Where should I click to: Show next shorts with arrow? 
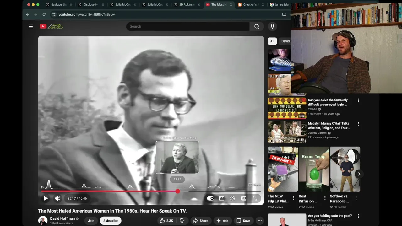[359, 174]
